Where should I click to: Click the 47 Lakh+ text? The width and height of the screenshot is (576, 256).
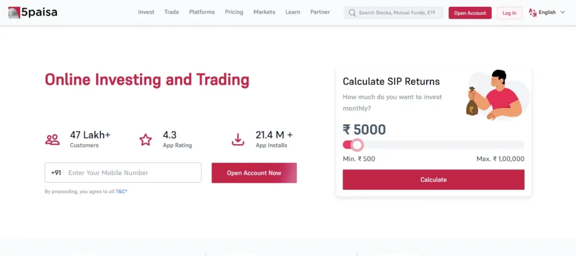[x=91, y=135]
